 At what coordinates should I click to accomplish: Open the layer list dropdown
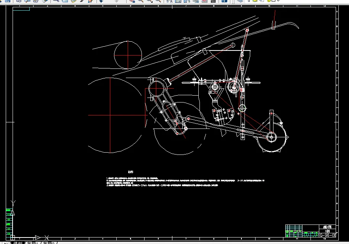[305, 1]
